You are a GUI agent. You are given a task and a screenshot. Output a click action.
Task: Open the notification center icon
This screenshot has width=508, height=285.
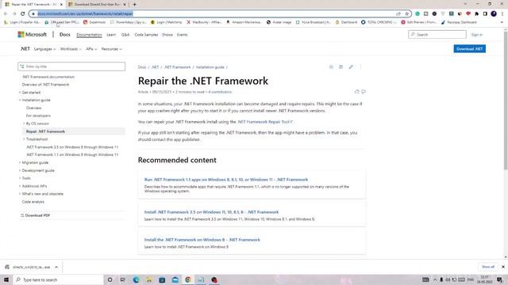click(x=499, y=279)
